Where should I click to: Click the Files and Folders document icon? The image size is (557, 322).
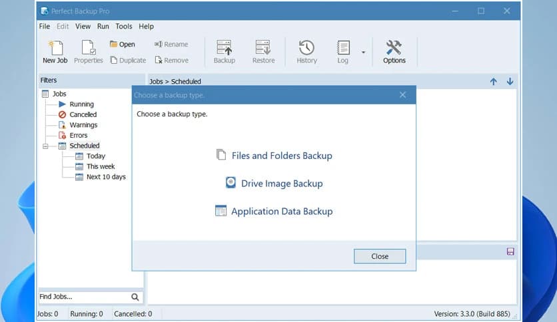[x=221, y=154]
